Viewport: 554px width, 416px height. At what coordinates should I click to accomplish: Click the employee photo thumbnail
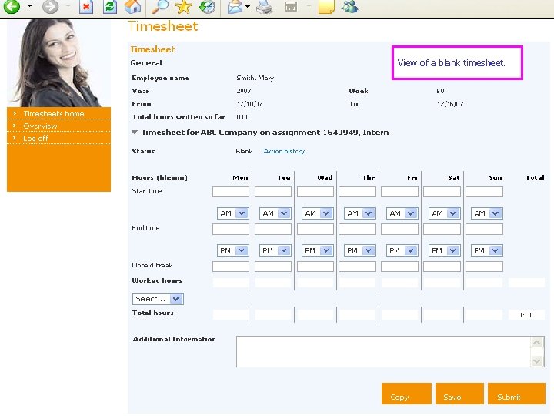(x=58, y=63)
